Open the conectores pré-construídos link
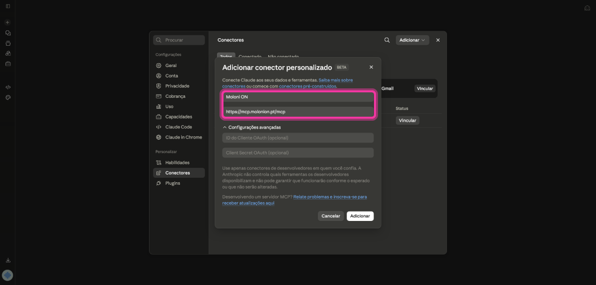Viewport: 596px width, 285px height. [x=307, y=86]
